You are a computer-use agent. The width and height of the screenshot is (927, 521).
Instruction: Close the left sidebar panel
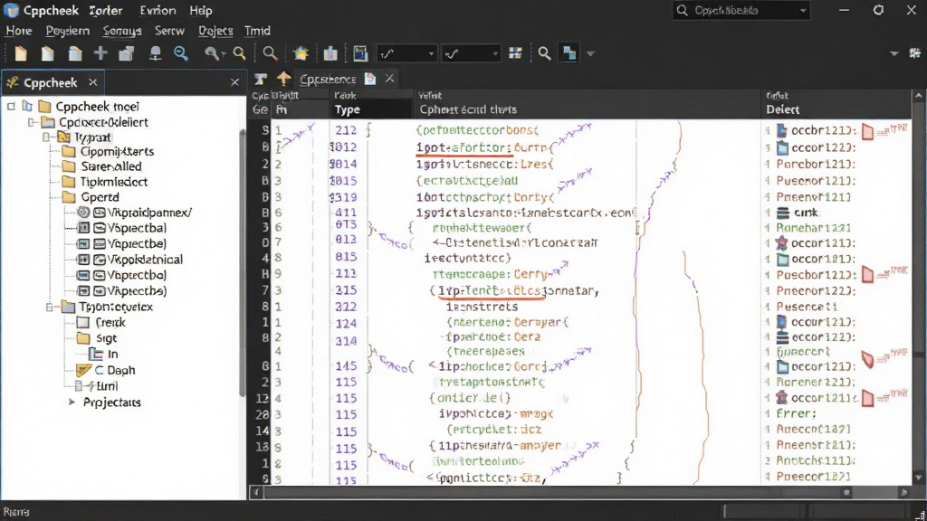[234, 82]
